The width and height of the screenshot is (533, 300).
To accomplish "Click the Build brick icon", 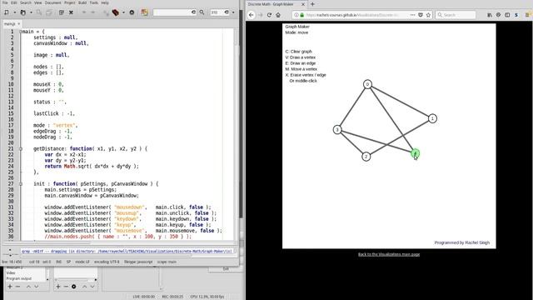I will [116, 12].
